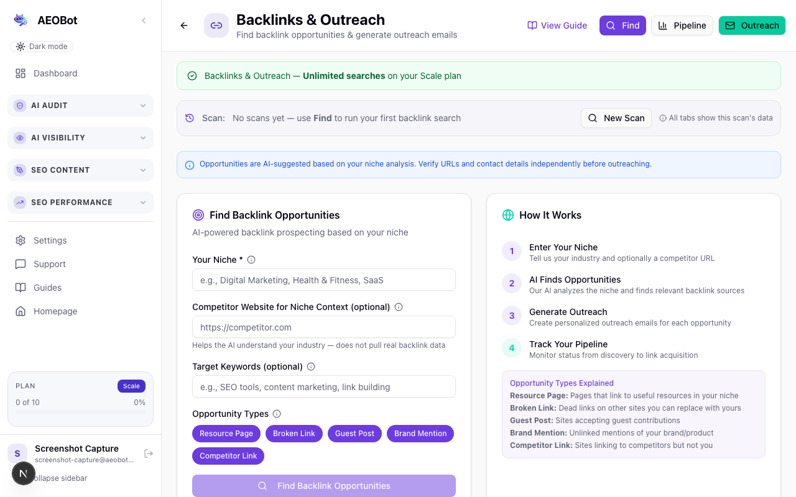Image resolution: width=796 pixels, height=497 pixels.
Task: Click the Your Niche input field
Action: (x=324, y=280)
